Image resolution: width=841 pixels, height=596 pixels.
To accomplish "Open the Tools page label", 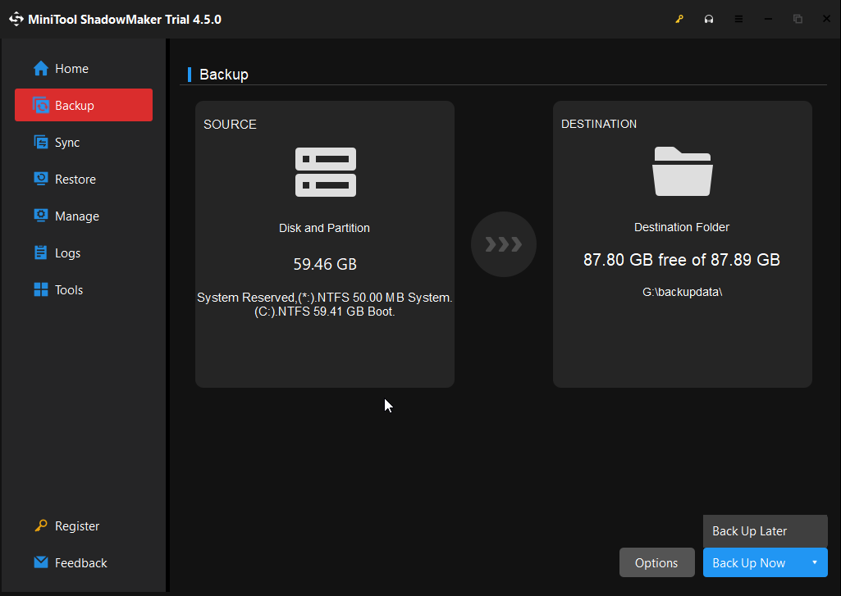I will click(x=69, y=290).
